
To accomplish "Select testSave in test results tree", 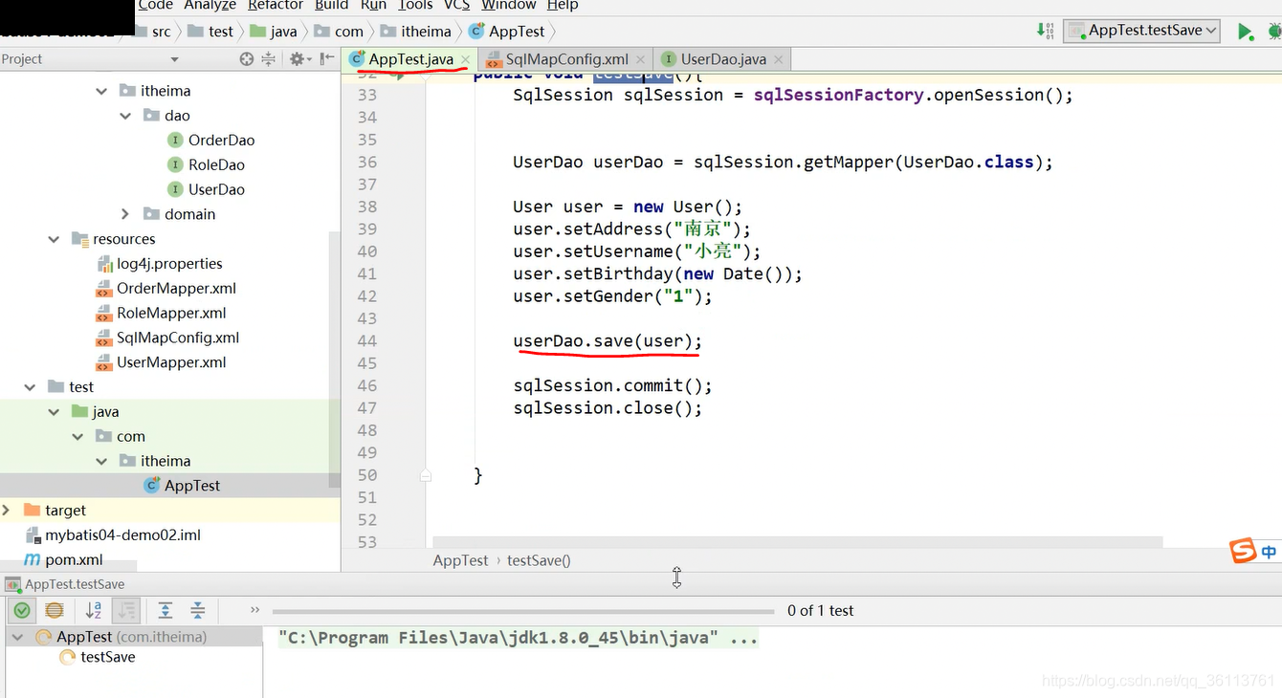I will [107, 658].
